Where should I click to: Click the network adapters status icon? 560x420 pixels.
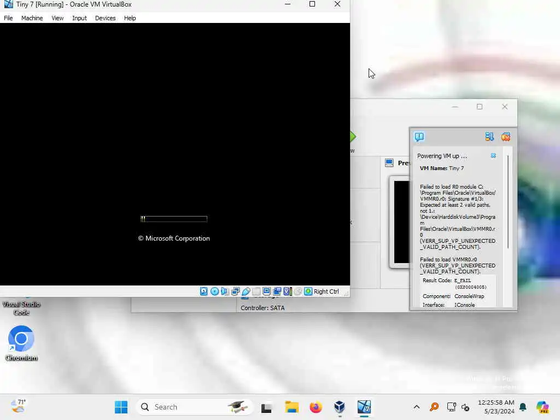point(235,291)
